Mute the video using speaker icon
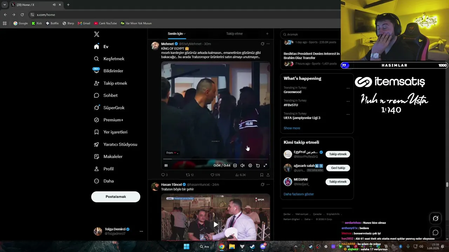 (242, 166)
